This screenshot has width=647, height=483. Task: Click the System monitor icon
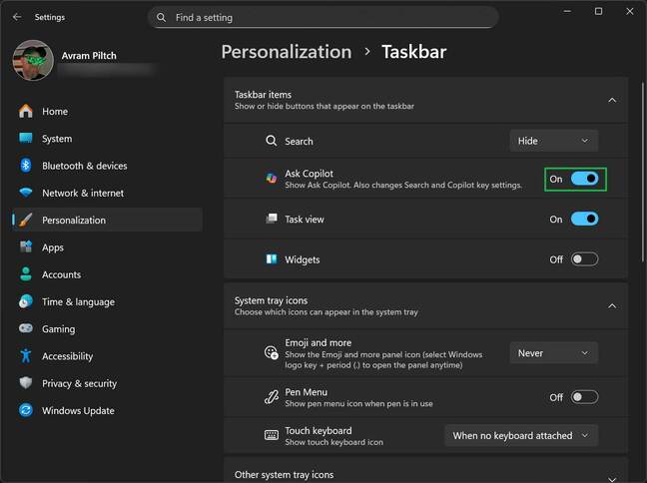[26, 138]
